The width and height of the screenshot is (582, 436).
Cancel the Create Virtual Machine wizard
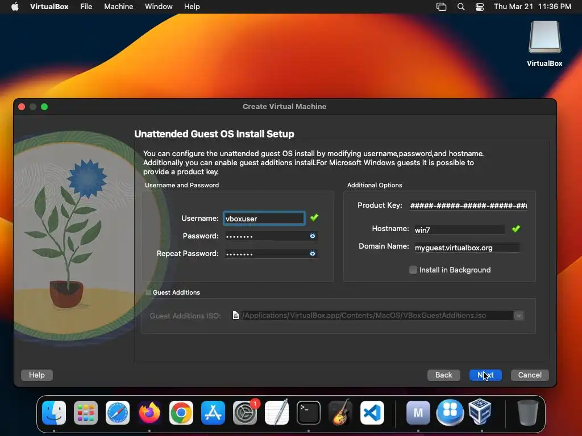[530, 375]
